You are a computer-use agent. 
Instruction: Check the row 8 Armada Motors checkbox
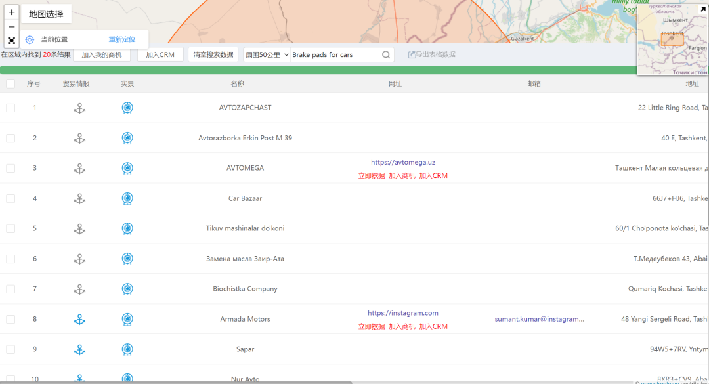click(x=11, y=319)
